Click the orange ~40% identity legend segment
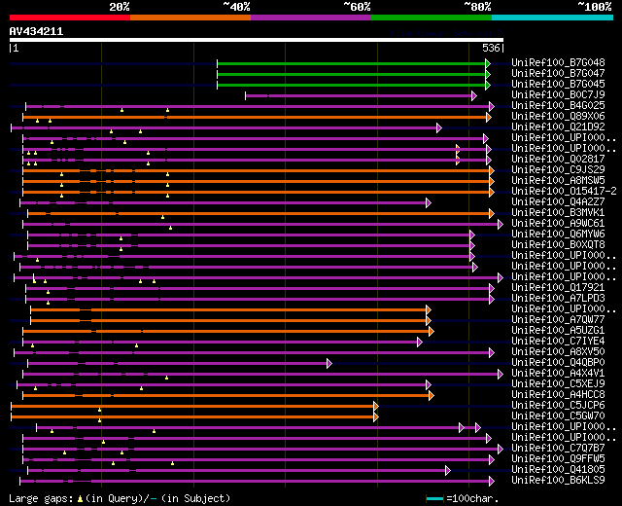Viewport: 622px width, 506px height. tap(190, 18)
